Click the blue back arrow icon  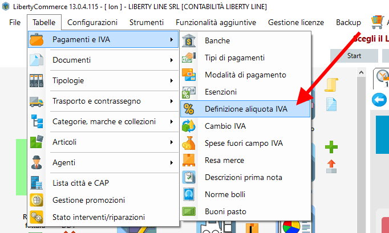coord(379,100)
